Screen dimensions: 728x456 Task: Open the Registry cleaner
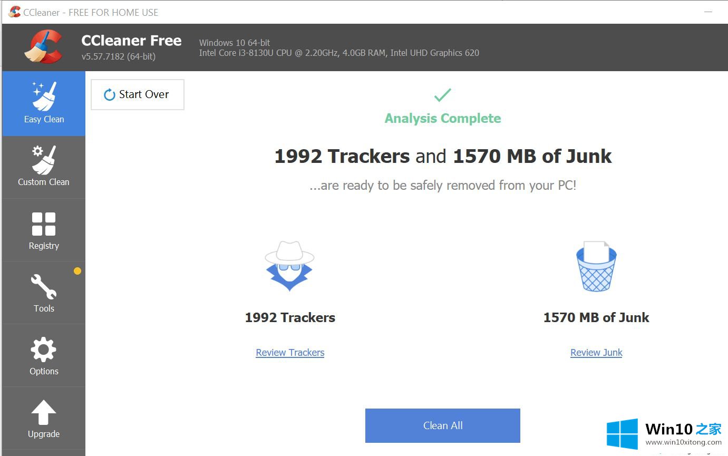tap(44, 230)
